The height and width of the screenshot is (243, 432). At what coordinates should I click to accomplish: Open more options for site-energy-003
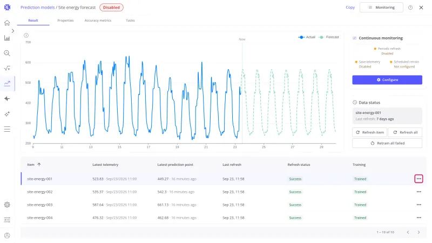pos(419,205)
